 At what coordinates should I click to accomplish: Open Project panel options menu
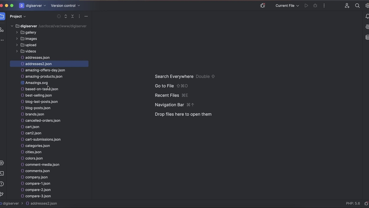click(79, 16)
